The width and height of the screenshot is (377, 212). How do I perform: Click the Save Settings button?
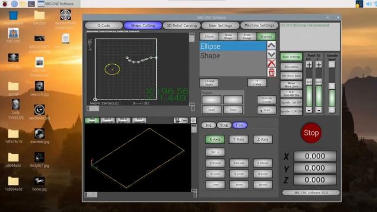(x=291, y=57)
